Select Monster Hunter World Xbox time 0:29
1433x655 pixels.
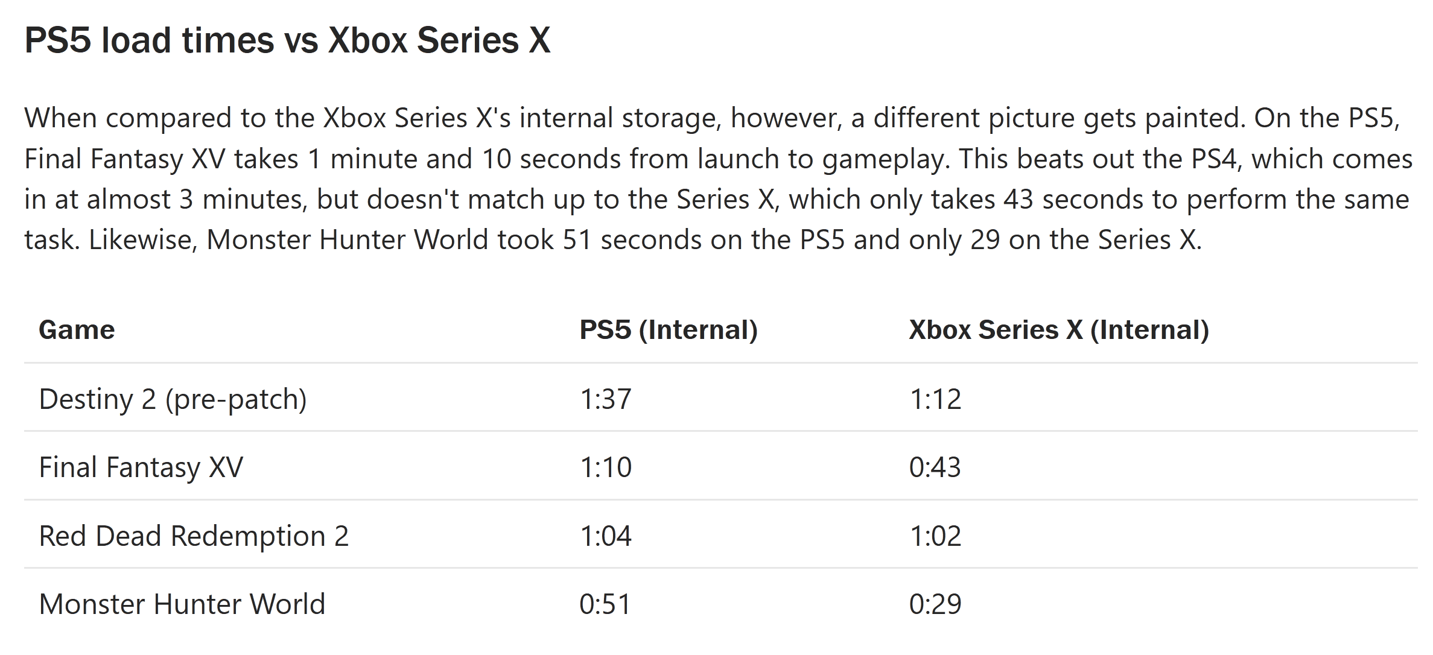pos(935,604)
